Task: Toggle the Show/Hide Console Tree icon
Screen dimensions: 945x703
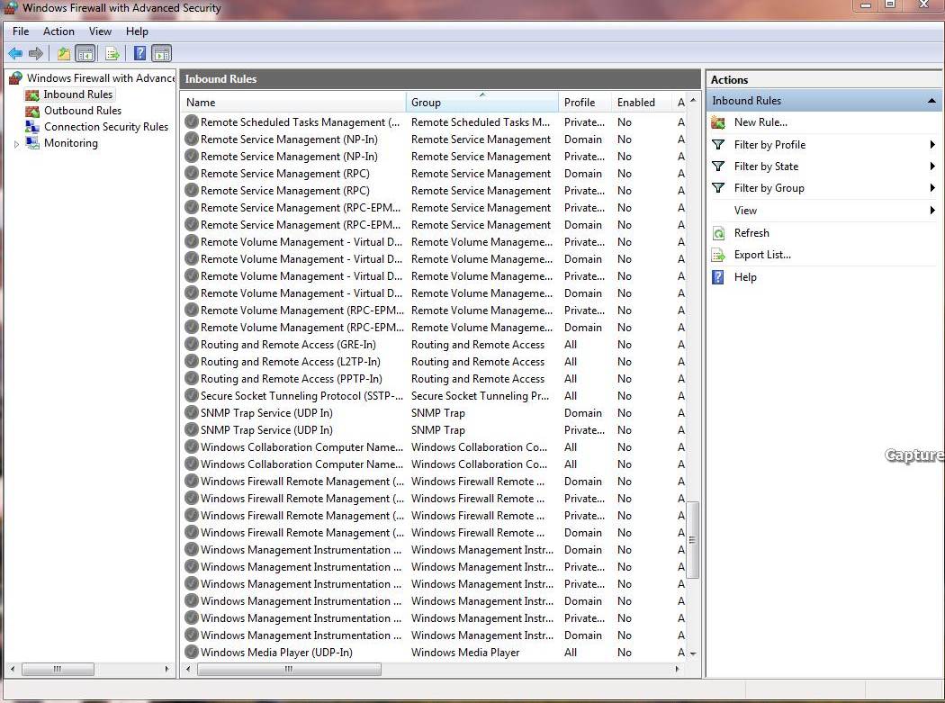Action: 85,54
